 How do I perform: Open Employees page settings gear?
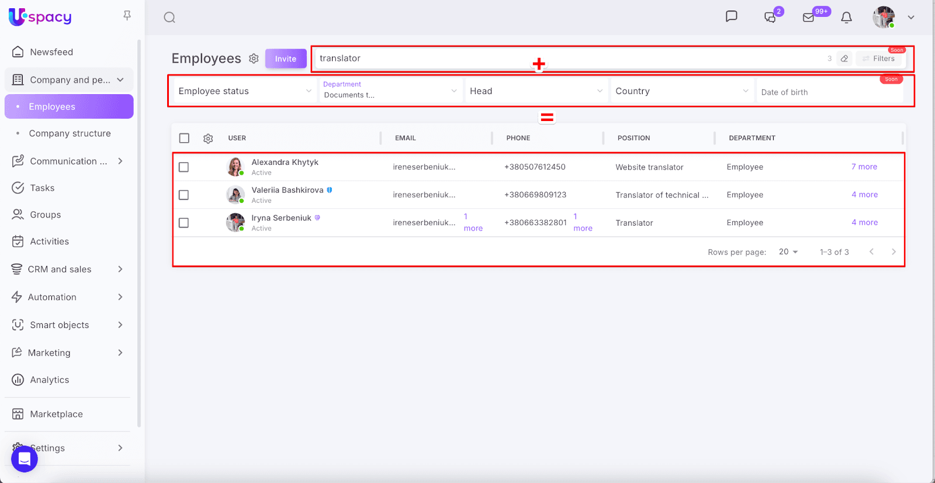(254, 58)
